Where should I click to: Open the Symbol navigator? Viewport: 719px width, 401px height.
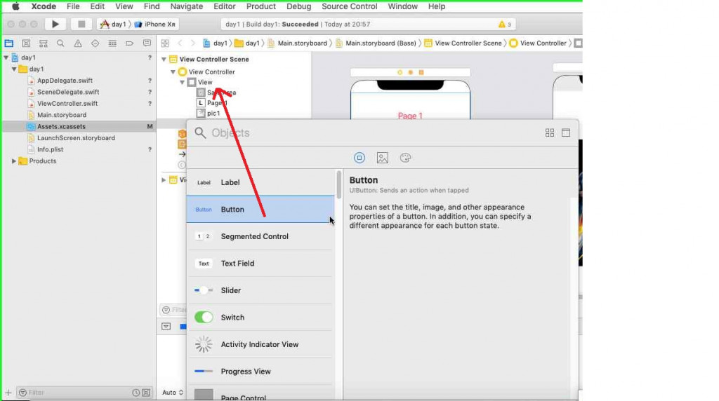43,43
